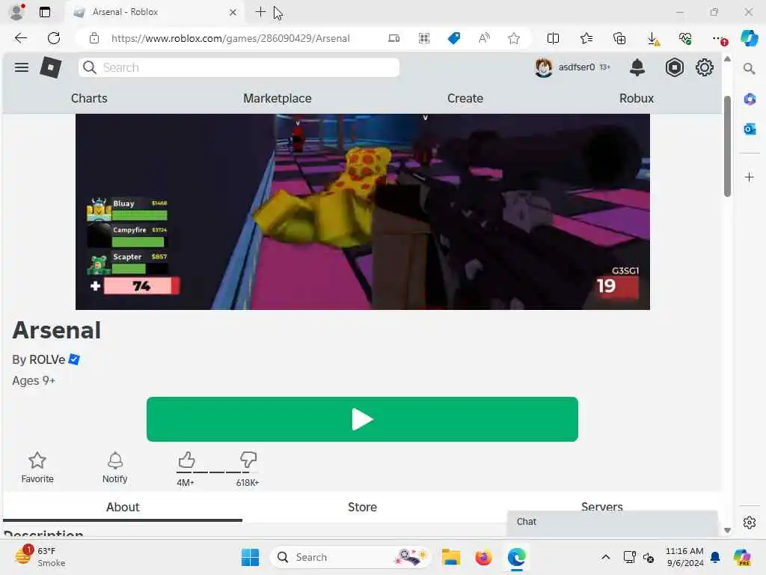Screen dimensions: 766x575
Task: Click the verified badge next to ROLVe
Action: [x=74, y=359]
